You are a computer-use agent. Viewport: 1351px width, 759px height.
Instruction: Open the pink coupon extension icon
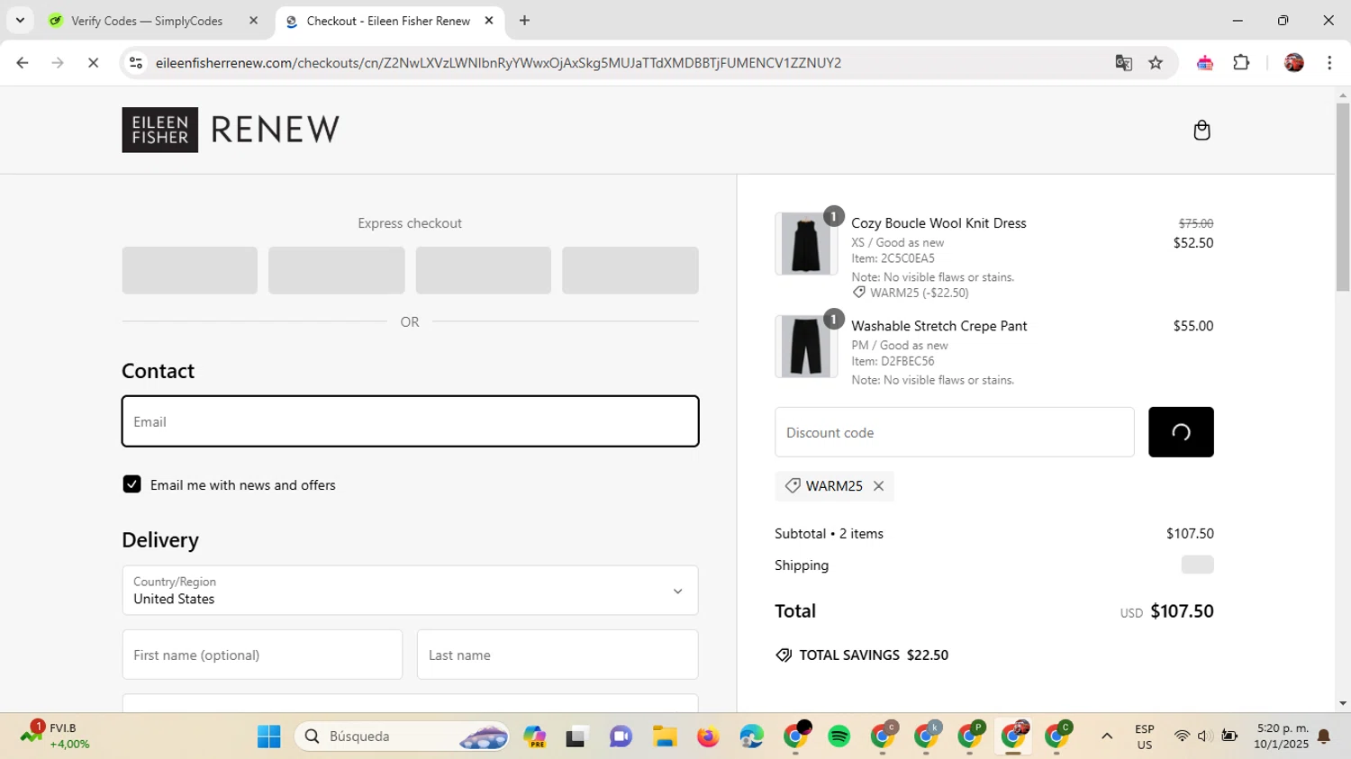(x=1205, y=63)
